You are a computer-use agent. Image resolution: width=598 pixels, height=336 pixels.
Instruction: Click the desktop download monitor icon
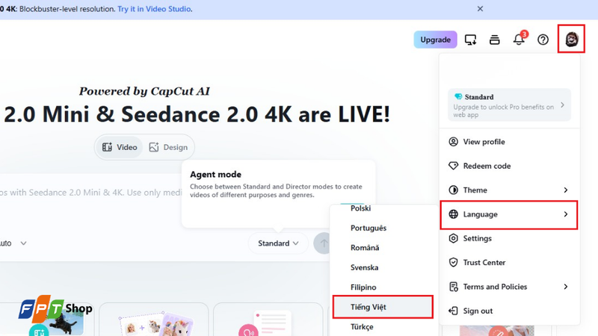[470, 40]
